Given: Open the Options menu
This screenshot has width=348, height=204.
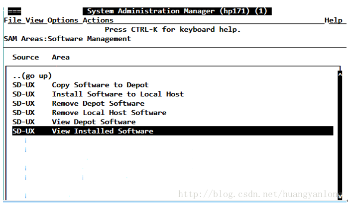Looking at the screenshot, I should click(x=63, y=20).
